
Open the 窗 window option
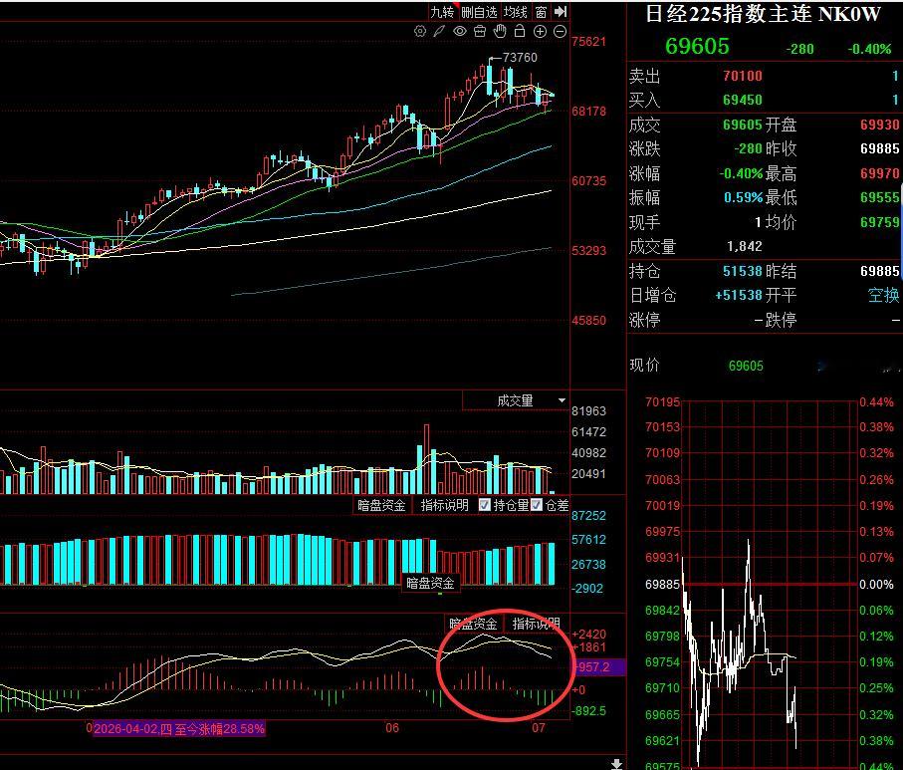541,12
